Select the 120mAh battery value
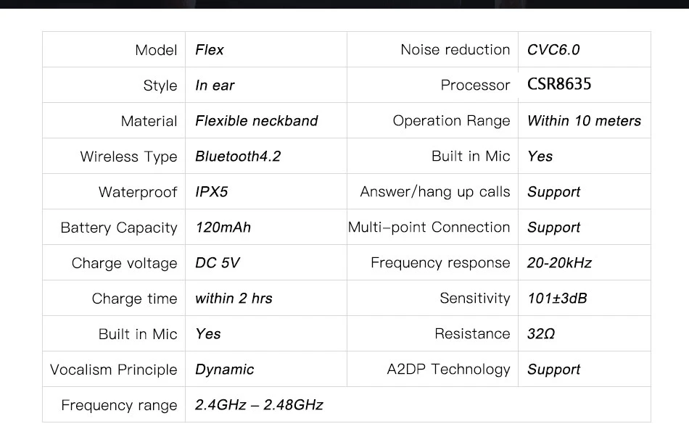 (223, 228)
